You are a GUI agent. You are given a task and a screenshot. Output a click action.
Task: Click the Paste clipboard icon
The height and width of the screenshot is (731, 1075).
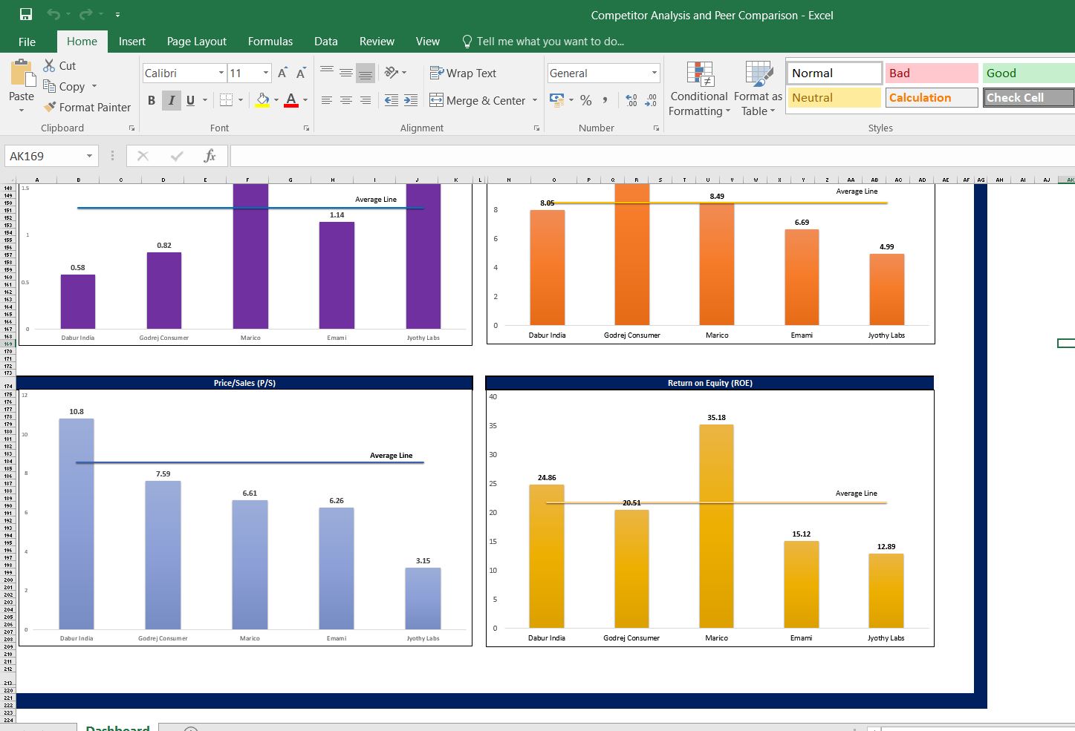click(22, 74)
